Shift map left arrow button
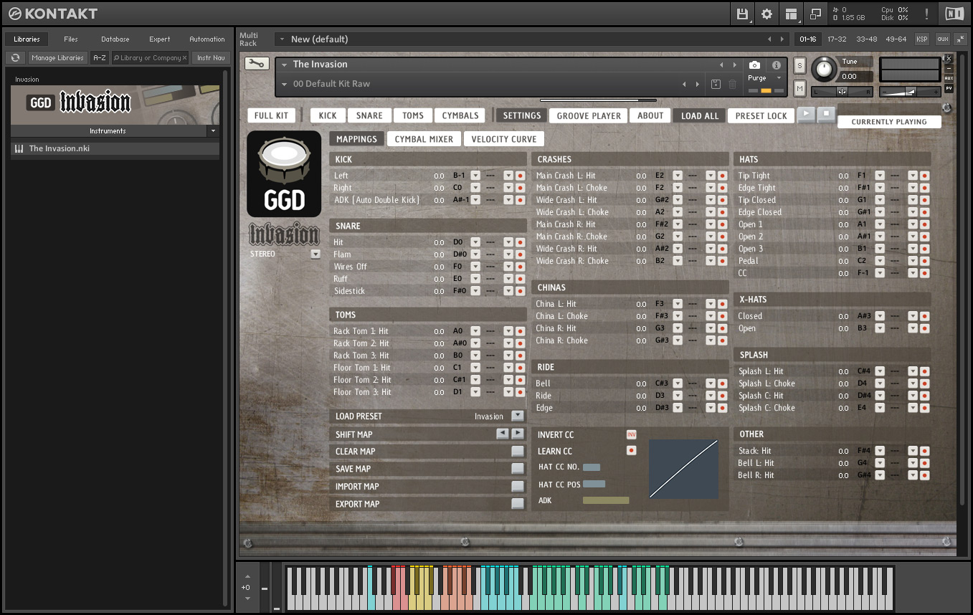 tap(503, 434)
